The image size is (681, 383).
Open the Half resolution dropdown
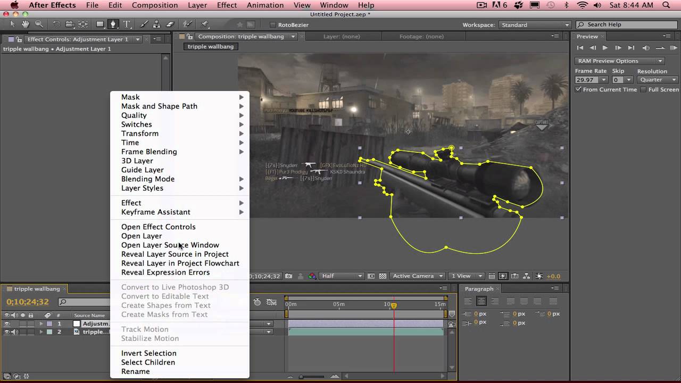click(342, 276)
